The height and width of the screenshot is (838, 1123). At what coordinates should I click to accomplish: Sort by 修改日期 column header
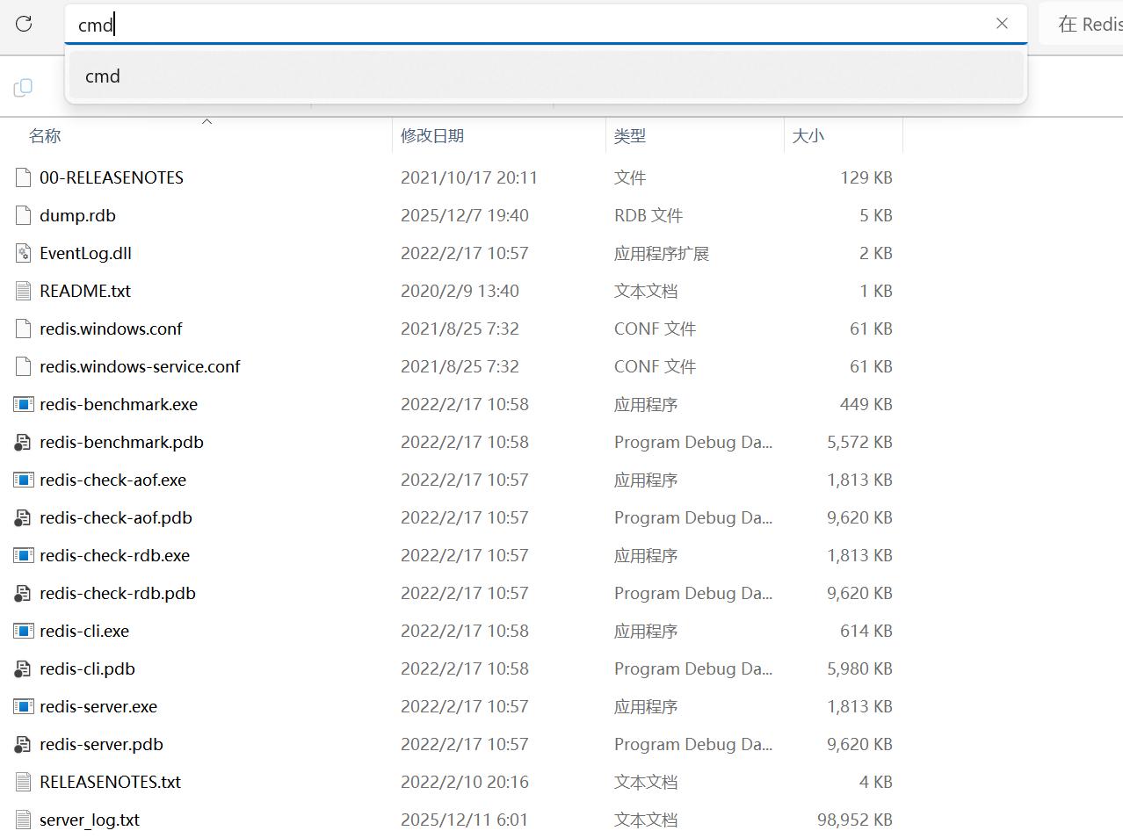pyautogui.click(x=431, y=135)
